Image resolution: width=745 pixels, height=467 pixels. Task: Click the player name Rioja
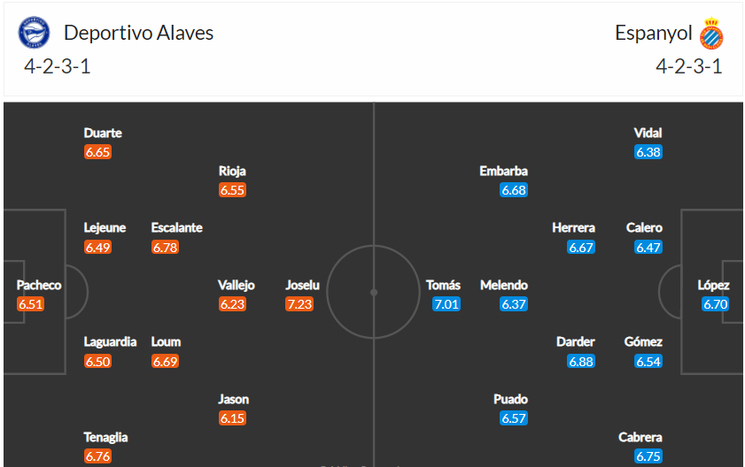pyautogui.click(x=232, y=171)
